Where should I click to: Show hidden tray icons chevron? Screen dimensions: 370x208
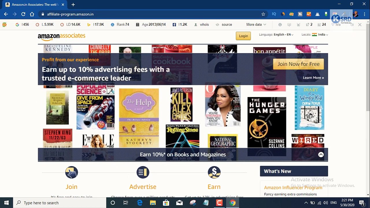coord(306,203)
